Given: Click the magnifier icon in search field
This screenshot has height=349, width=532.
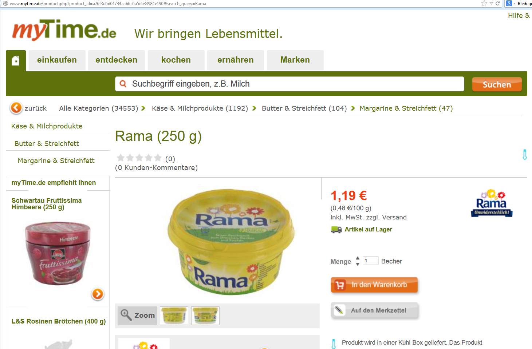Looking at the screenshot, I should pos(123,84).
